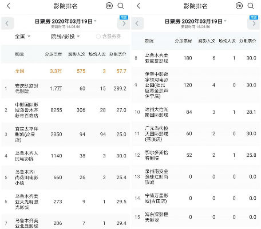Open cinema 宁德万星影城(古田店)
This screenshot has width=261, height=229.
tap(196, 198)
